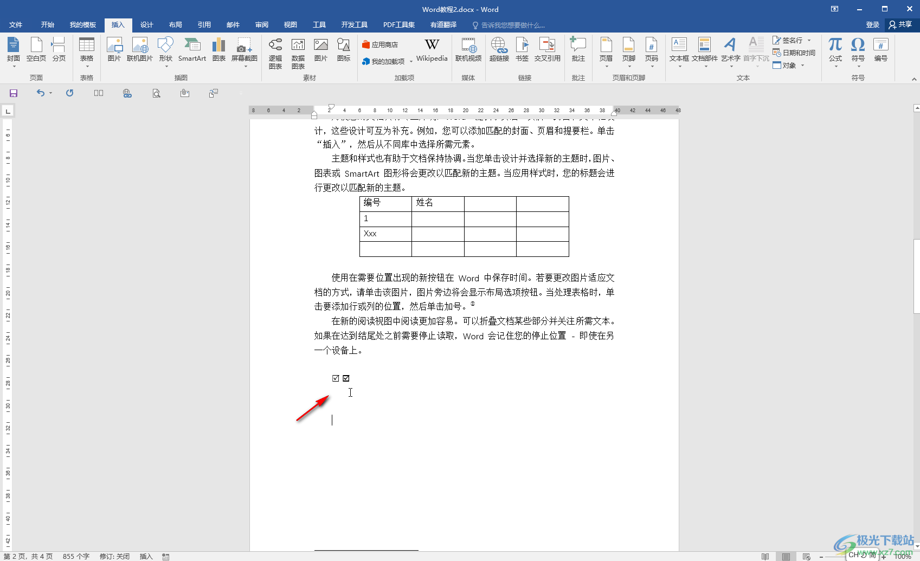Toggle track changes status (修订: 关闭)
This screenshot has width=920, height=561.
[114, 557]
